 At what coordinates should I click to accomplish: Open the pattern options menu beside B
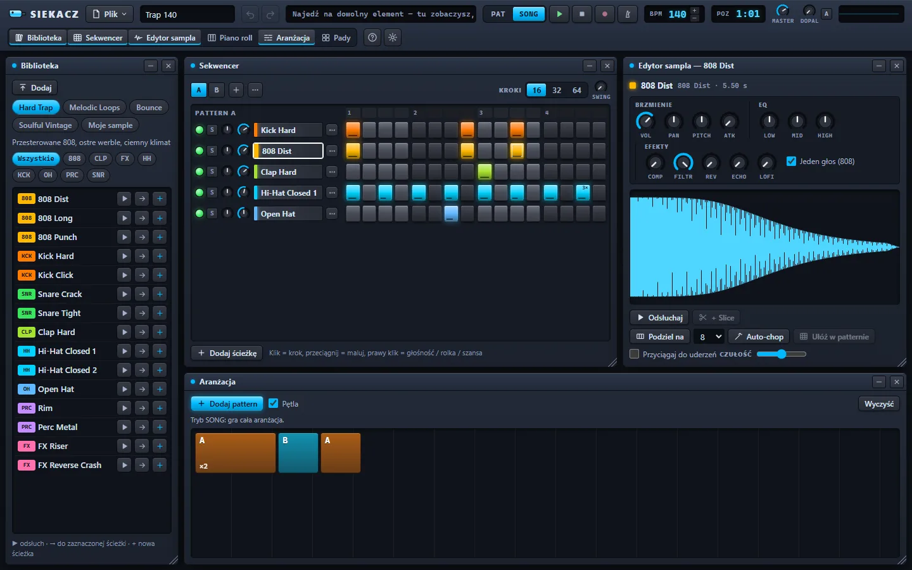(x=255, y=90)
